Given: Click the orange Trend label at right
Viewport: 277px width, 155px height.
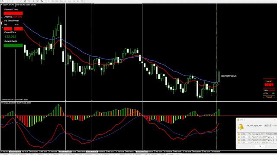Looking at the screenshot, I should pyautogui.click(x=269, y=97).
